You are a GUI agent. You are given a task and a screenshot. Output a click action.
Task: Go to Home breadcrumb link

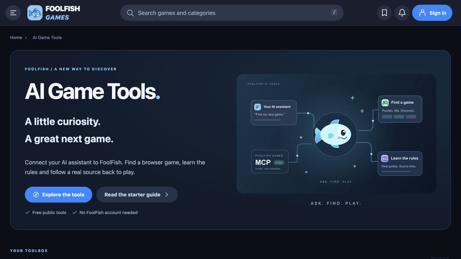(x=16, y=37)
